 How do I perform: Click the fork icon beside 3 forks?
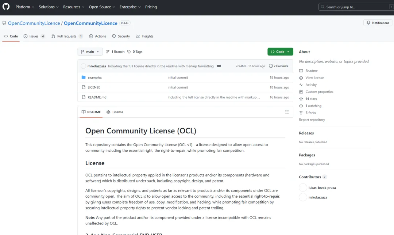coord(301,113)
